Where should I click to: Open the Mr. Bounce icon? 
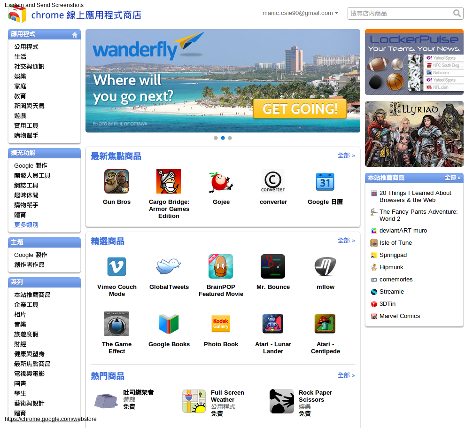pyautogui.click(x=273, y=266)
